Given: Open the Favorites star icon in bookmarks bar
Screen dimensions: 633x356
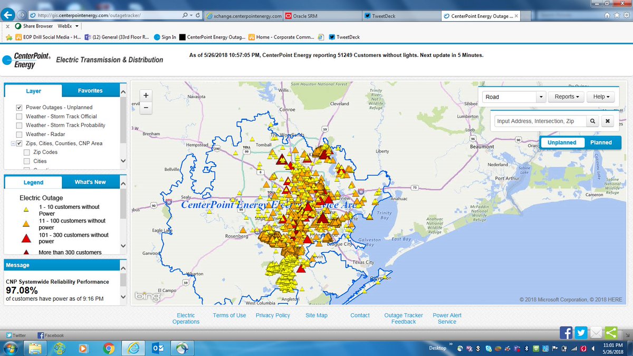Looking at the screenshot, I should [x=8, y=37].
